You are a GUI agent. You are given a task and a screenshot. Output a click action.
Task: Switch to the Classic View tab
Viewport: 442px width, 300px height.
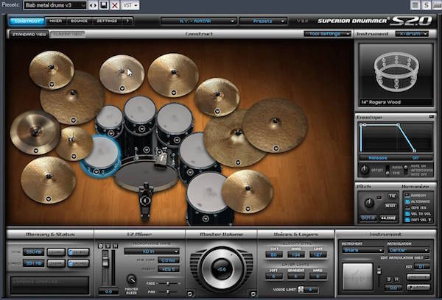[x=68, y=35]
